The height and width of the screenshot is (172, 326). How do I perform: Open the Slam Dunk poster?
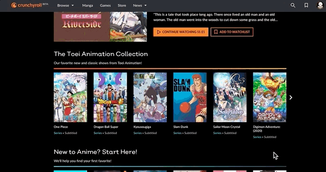(190, 97)
